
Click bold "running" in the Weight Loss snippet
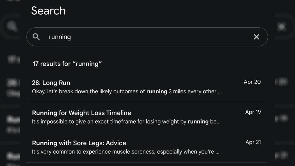click(198, 122)
